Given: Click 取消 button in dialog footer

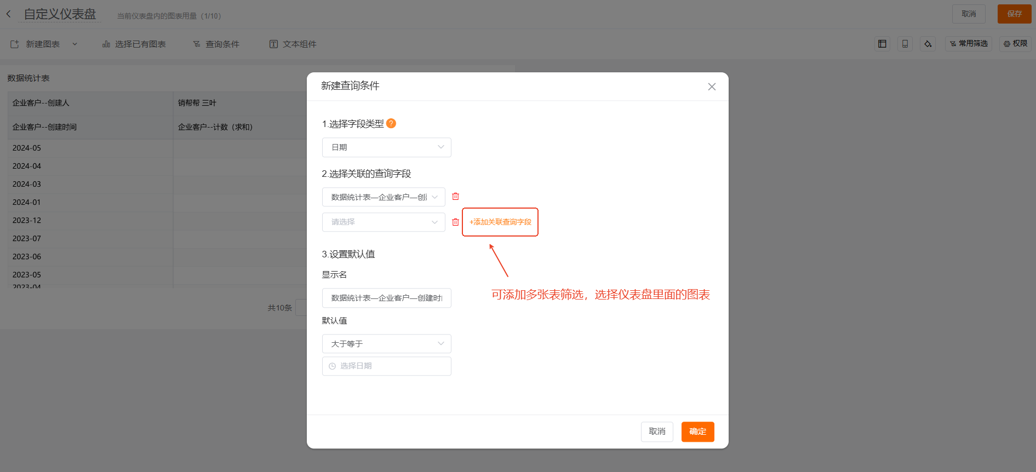Looking at the screenshot, I should click(x=657, y=431).
